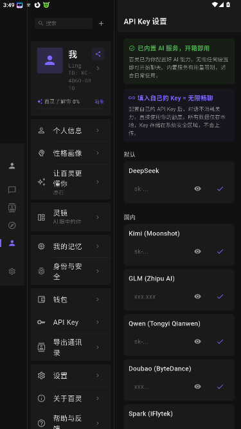Expand 个人信息 chevron arrow
Screen dimensions: 241x429
pos(98,130)
